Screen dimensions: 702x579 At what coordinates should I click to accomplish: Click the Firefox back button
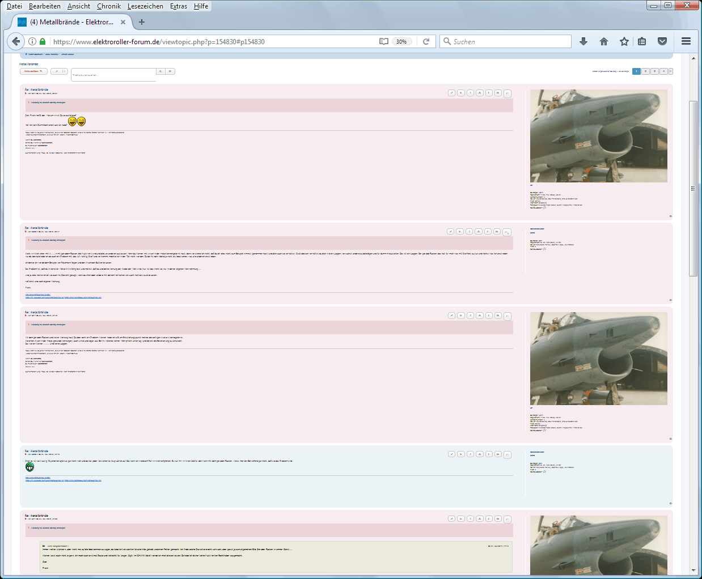(x=16, y=41)
